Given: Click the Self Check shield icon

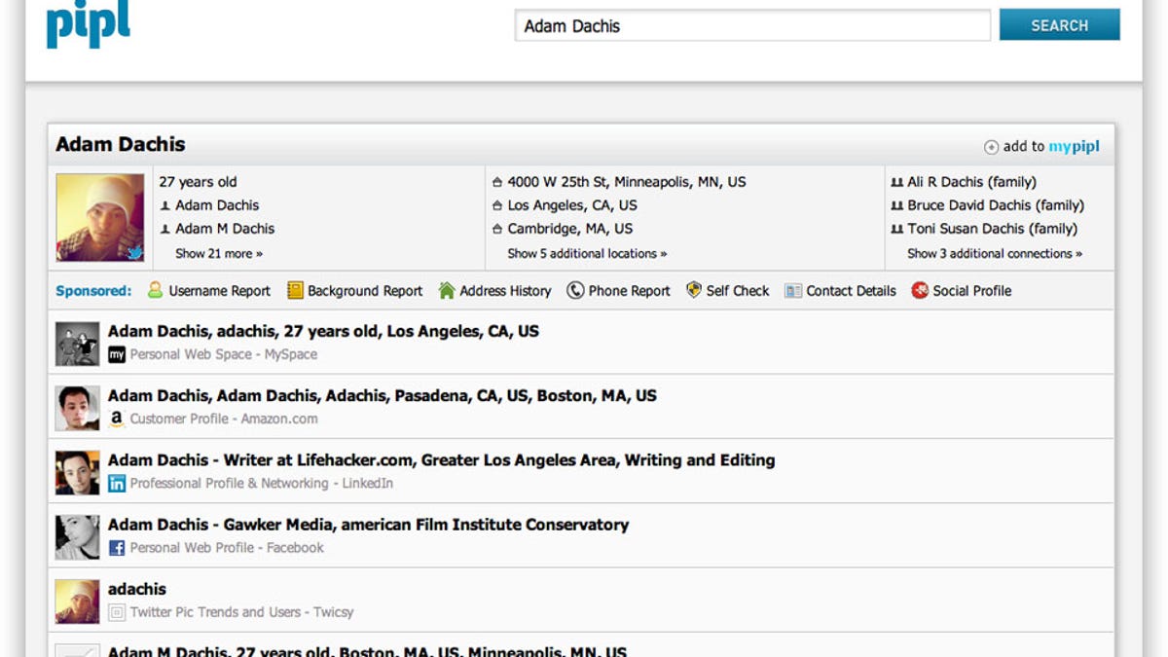Looking at the screenshot, I should click(x=694, y=290).
